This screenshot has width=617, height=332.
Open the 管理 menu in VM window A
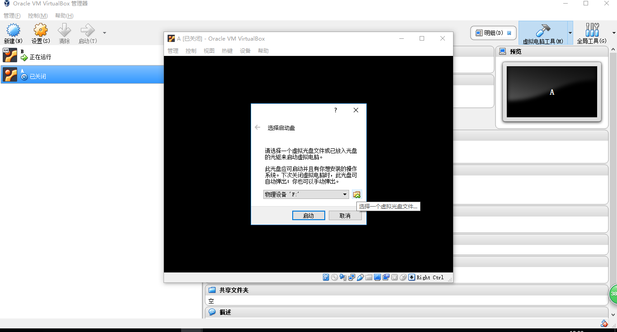[x=173, y=51]
